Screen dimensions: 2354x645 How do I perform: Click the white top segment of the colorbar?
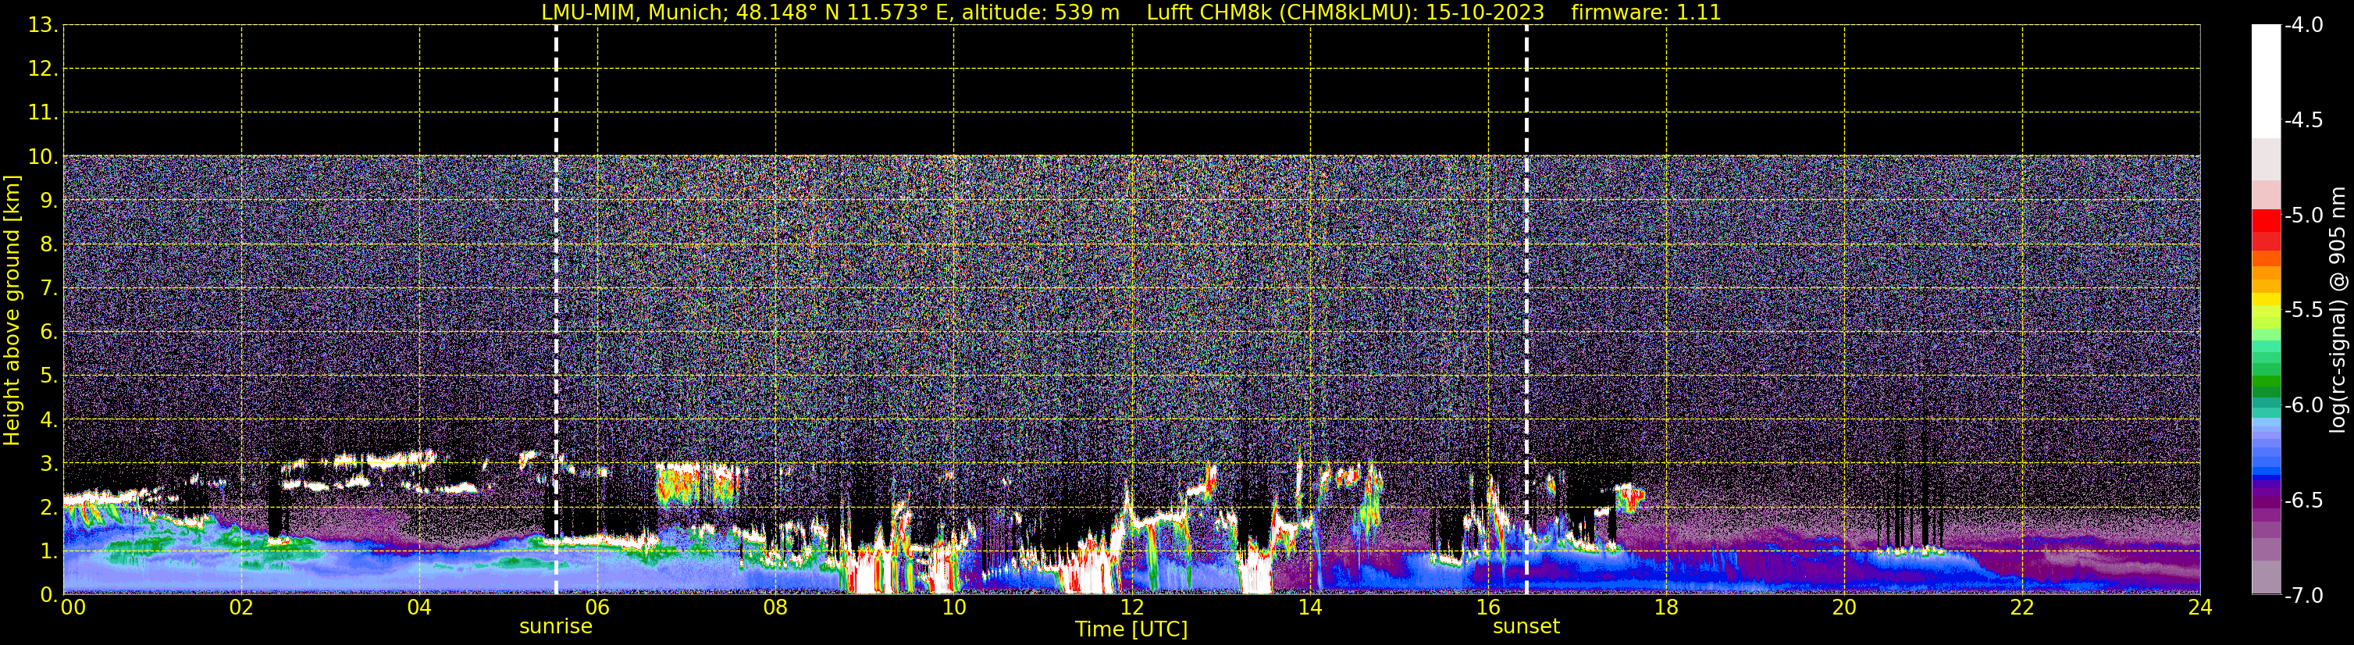tap(2265, 81)
